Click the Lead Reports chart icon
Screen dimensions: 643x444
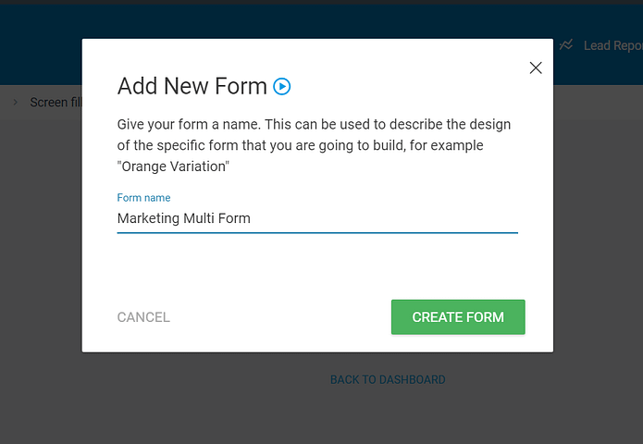coord(566,44)
